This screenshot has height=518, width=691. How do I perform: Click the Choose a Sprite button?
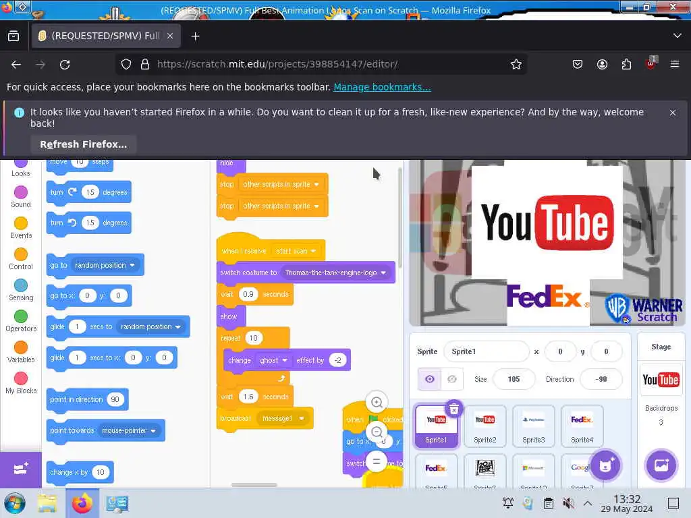[605, 465]
